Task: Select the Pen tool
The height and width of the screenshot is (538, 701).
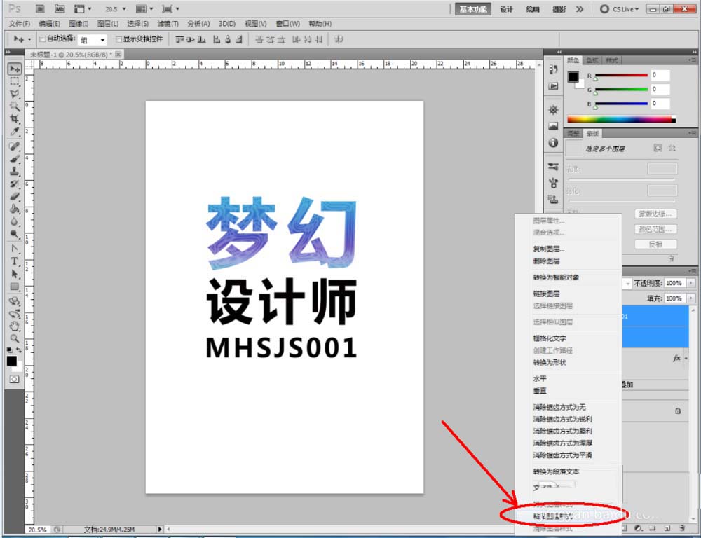Action: pyautogui.click(x=15, y=247)
